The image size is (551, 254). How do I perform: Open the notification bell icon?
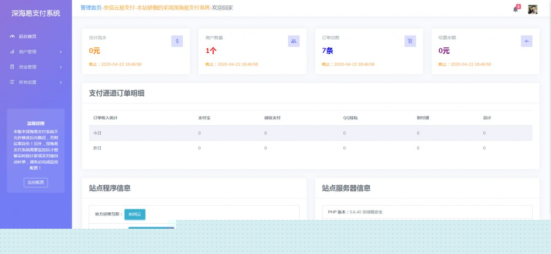[x=516, y=9]
